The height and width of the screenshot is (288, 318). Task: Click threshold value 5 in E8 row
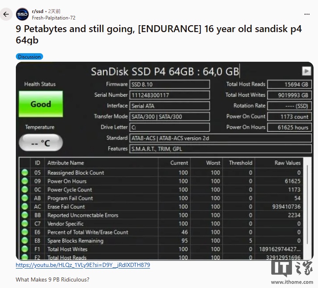pos(250,240)
